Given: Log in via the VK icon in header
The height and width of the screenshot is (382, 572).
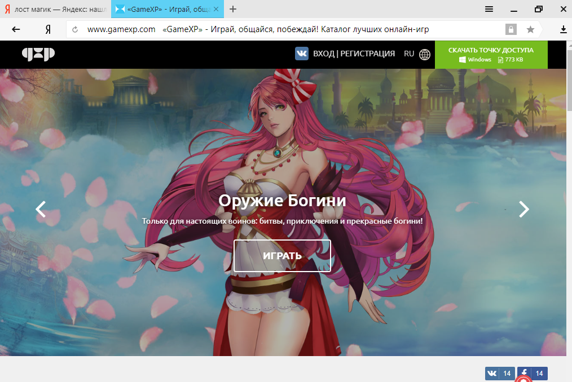Looking at the screenshot, I should pos(302,54).
